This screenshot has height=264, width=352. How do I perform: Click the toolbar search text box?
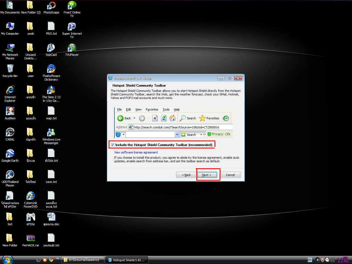(150, 134)
